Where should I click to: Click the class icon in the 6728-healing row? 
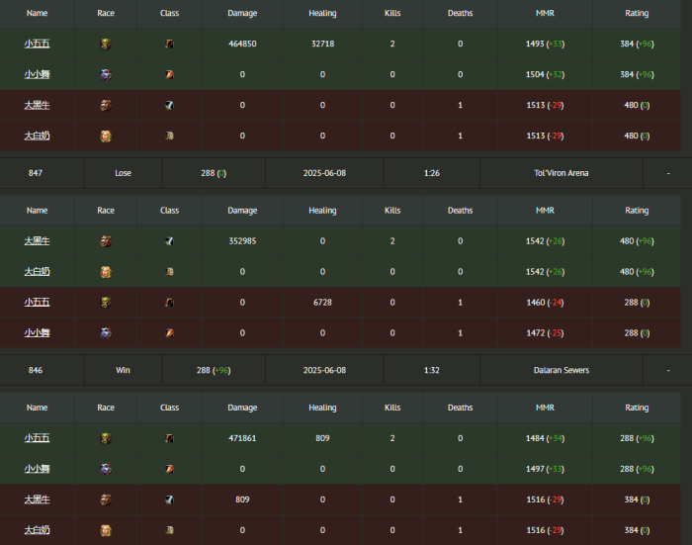[x=169, y=303]
